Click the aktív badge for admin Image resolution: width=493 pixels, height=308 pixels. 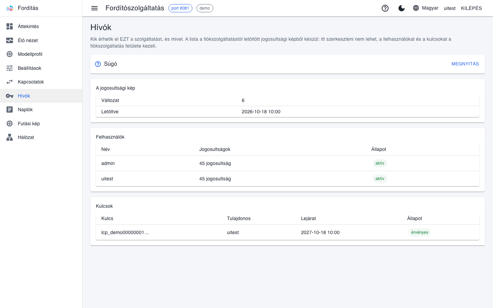pyautogui.click(x=380, y=163)
